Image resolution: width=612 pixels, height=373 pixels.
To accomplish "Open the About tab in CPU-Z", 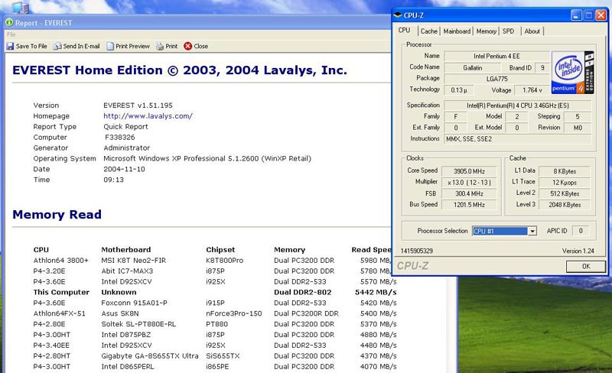I will click(x=532, y=31).
